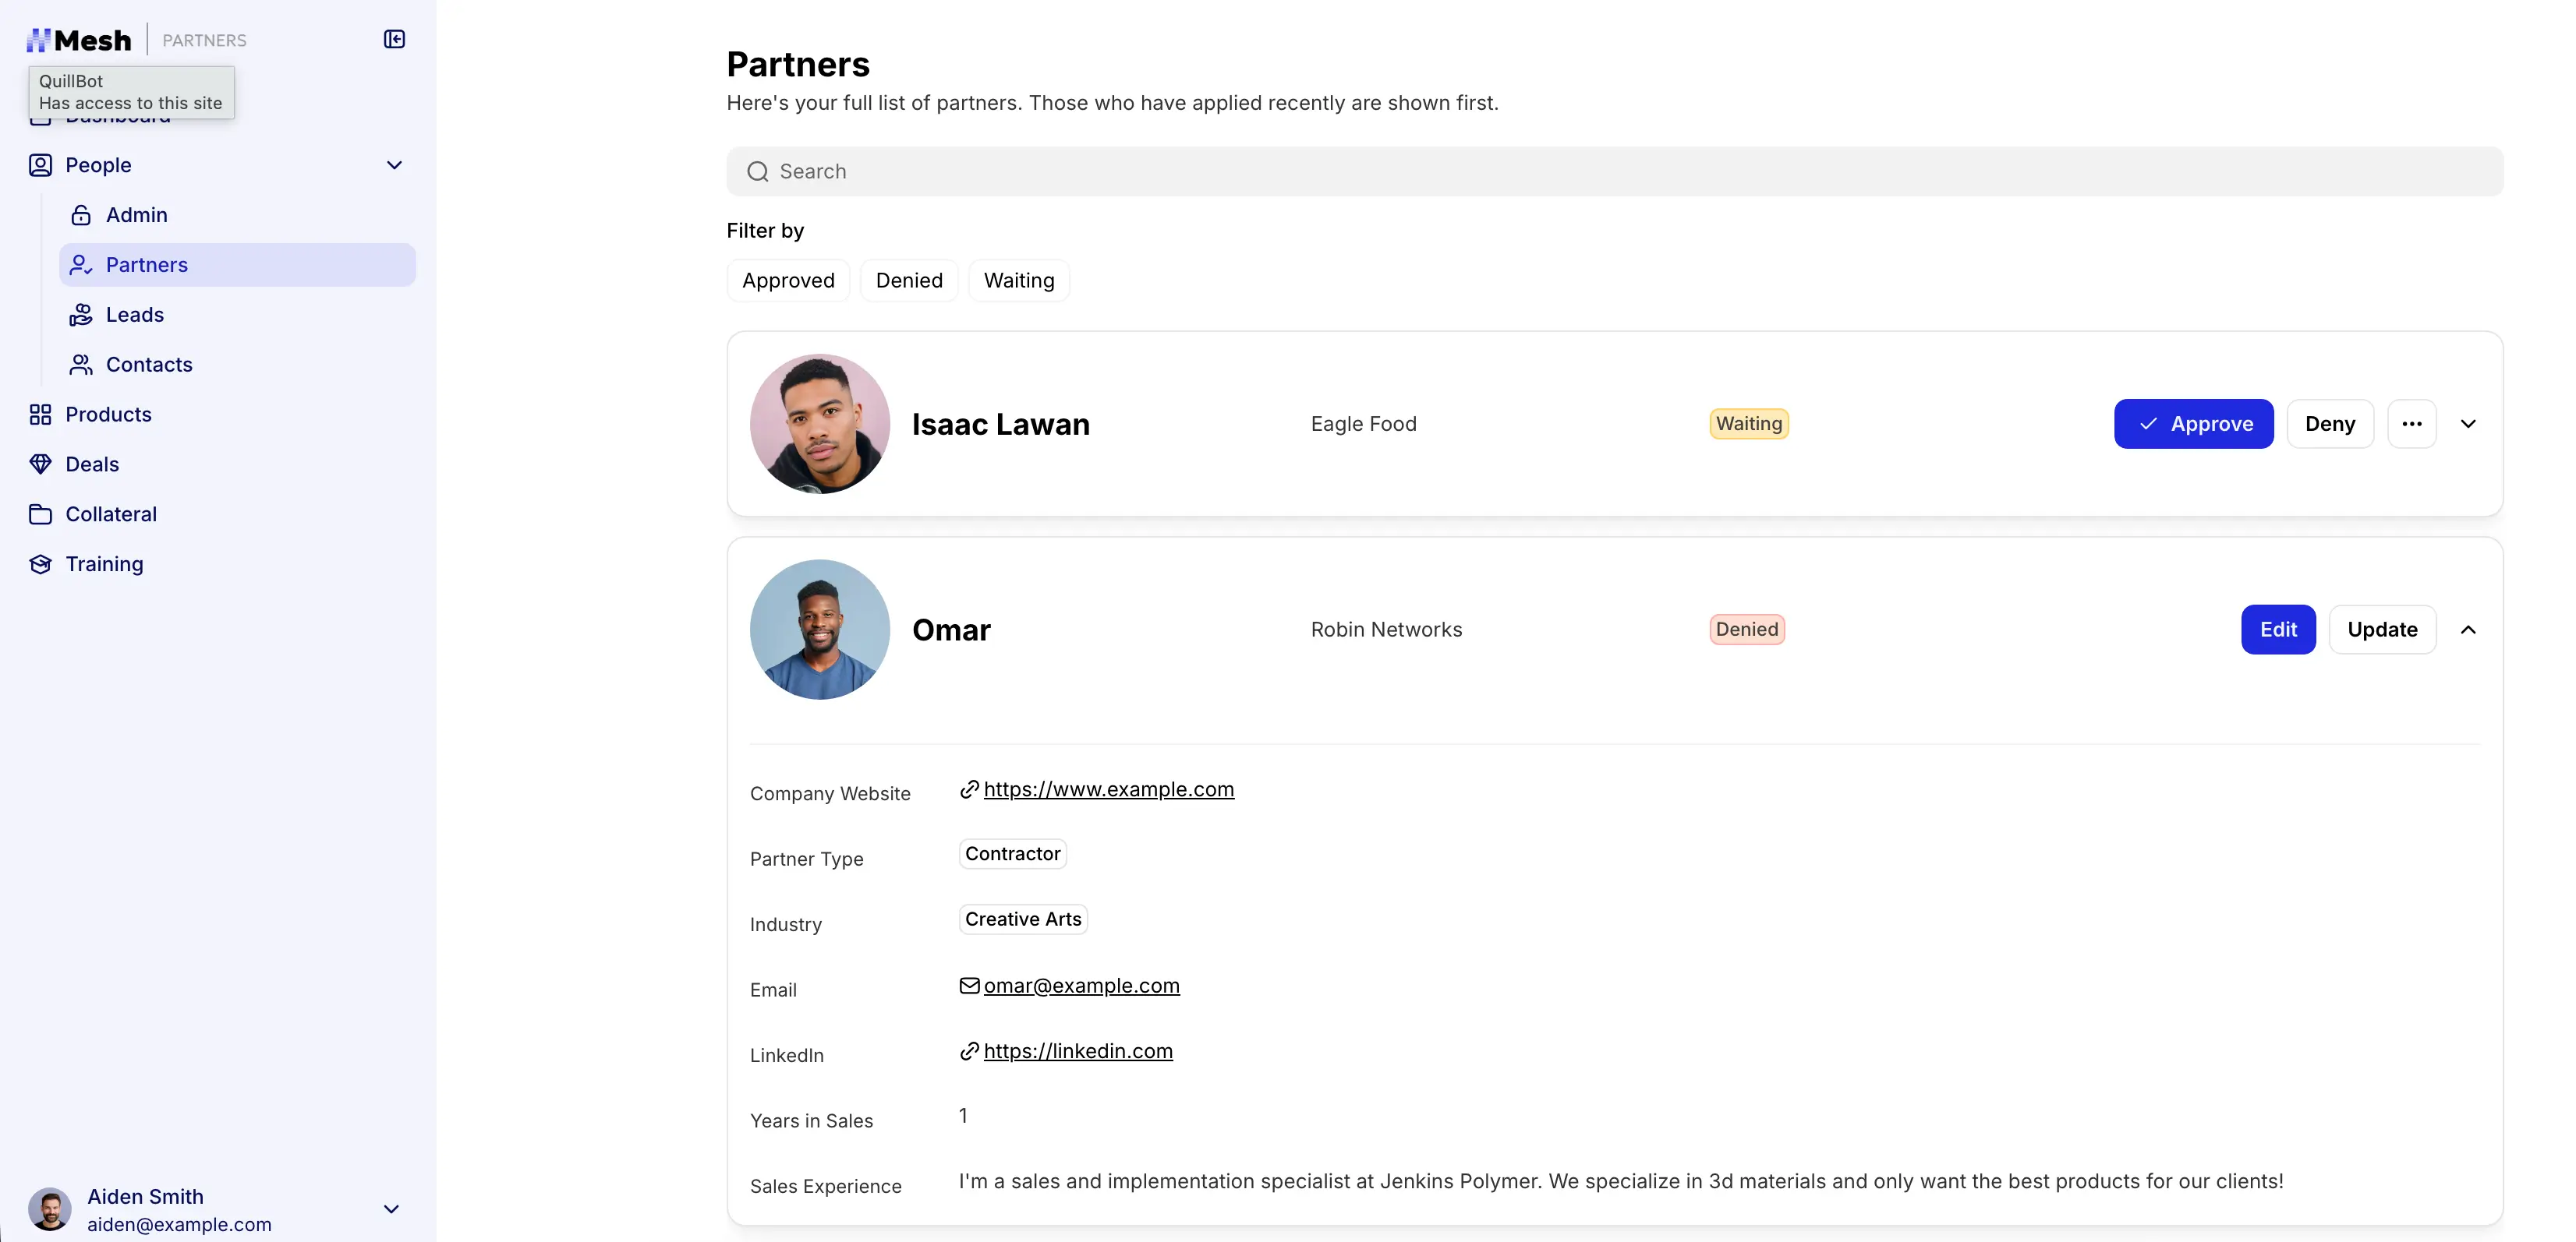Click the Mesh logo icon
The height and width of the screenshot is (1242, 2576).
(38, 40)
